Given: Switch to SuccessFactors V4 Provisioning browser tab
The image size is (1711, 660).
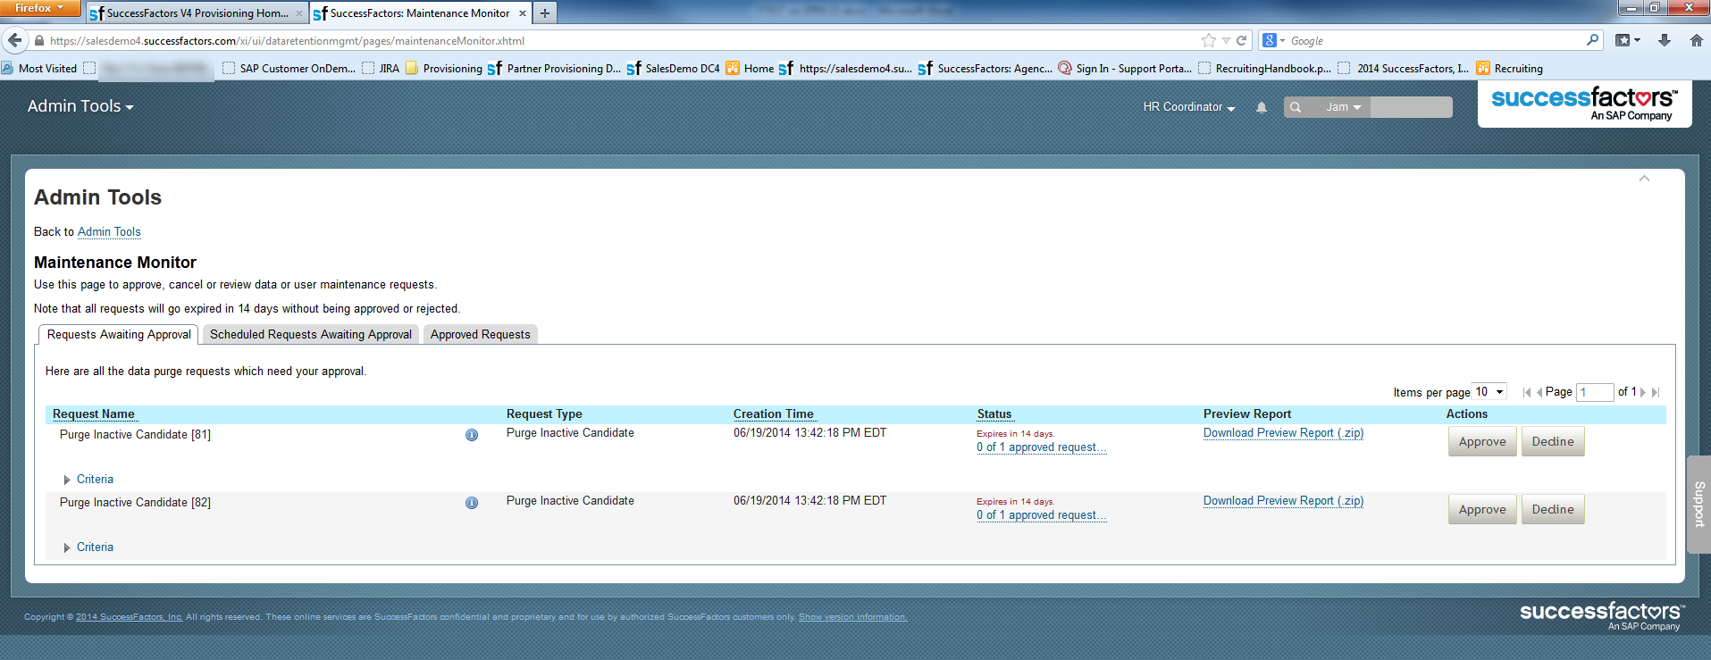Looking at the screenshot, I should [197, 13].
